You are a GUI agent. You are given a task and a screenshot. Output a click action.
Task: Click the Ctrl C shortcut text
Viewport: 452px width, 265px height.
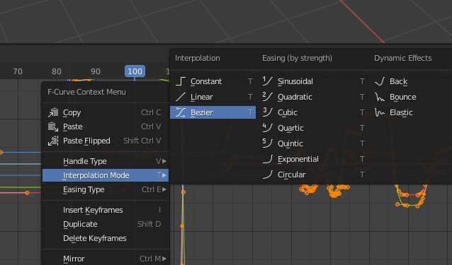151,112
